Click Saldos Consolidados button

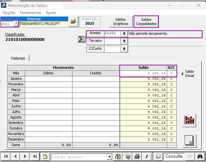[x=146, y=22]
